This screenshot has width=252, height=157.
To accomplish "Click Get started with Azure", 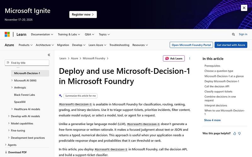I will click(231, 45).
